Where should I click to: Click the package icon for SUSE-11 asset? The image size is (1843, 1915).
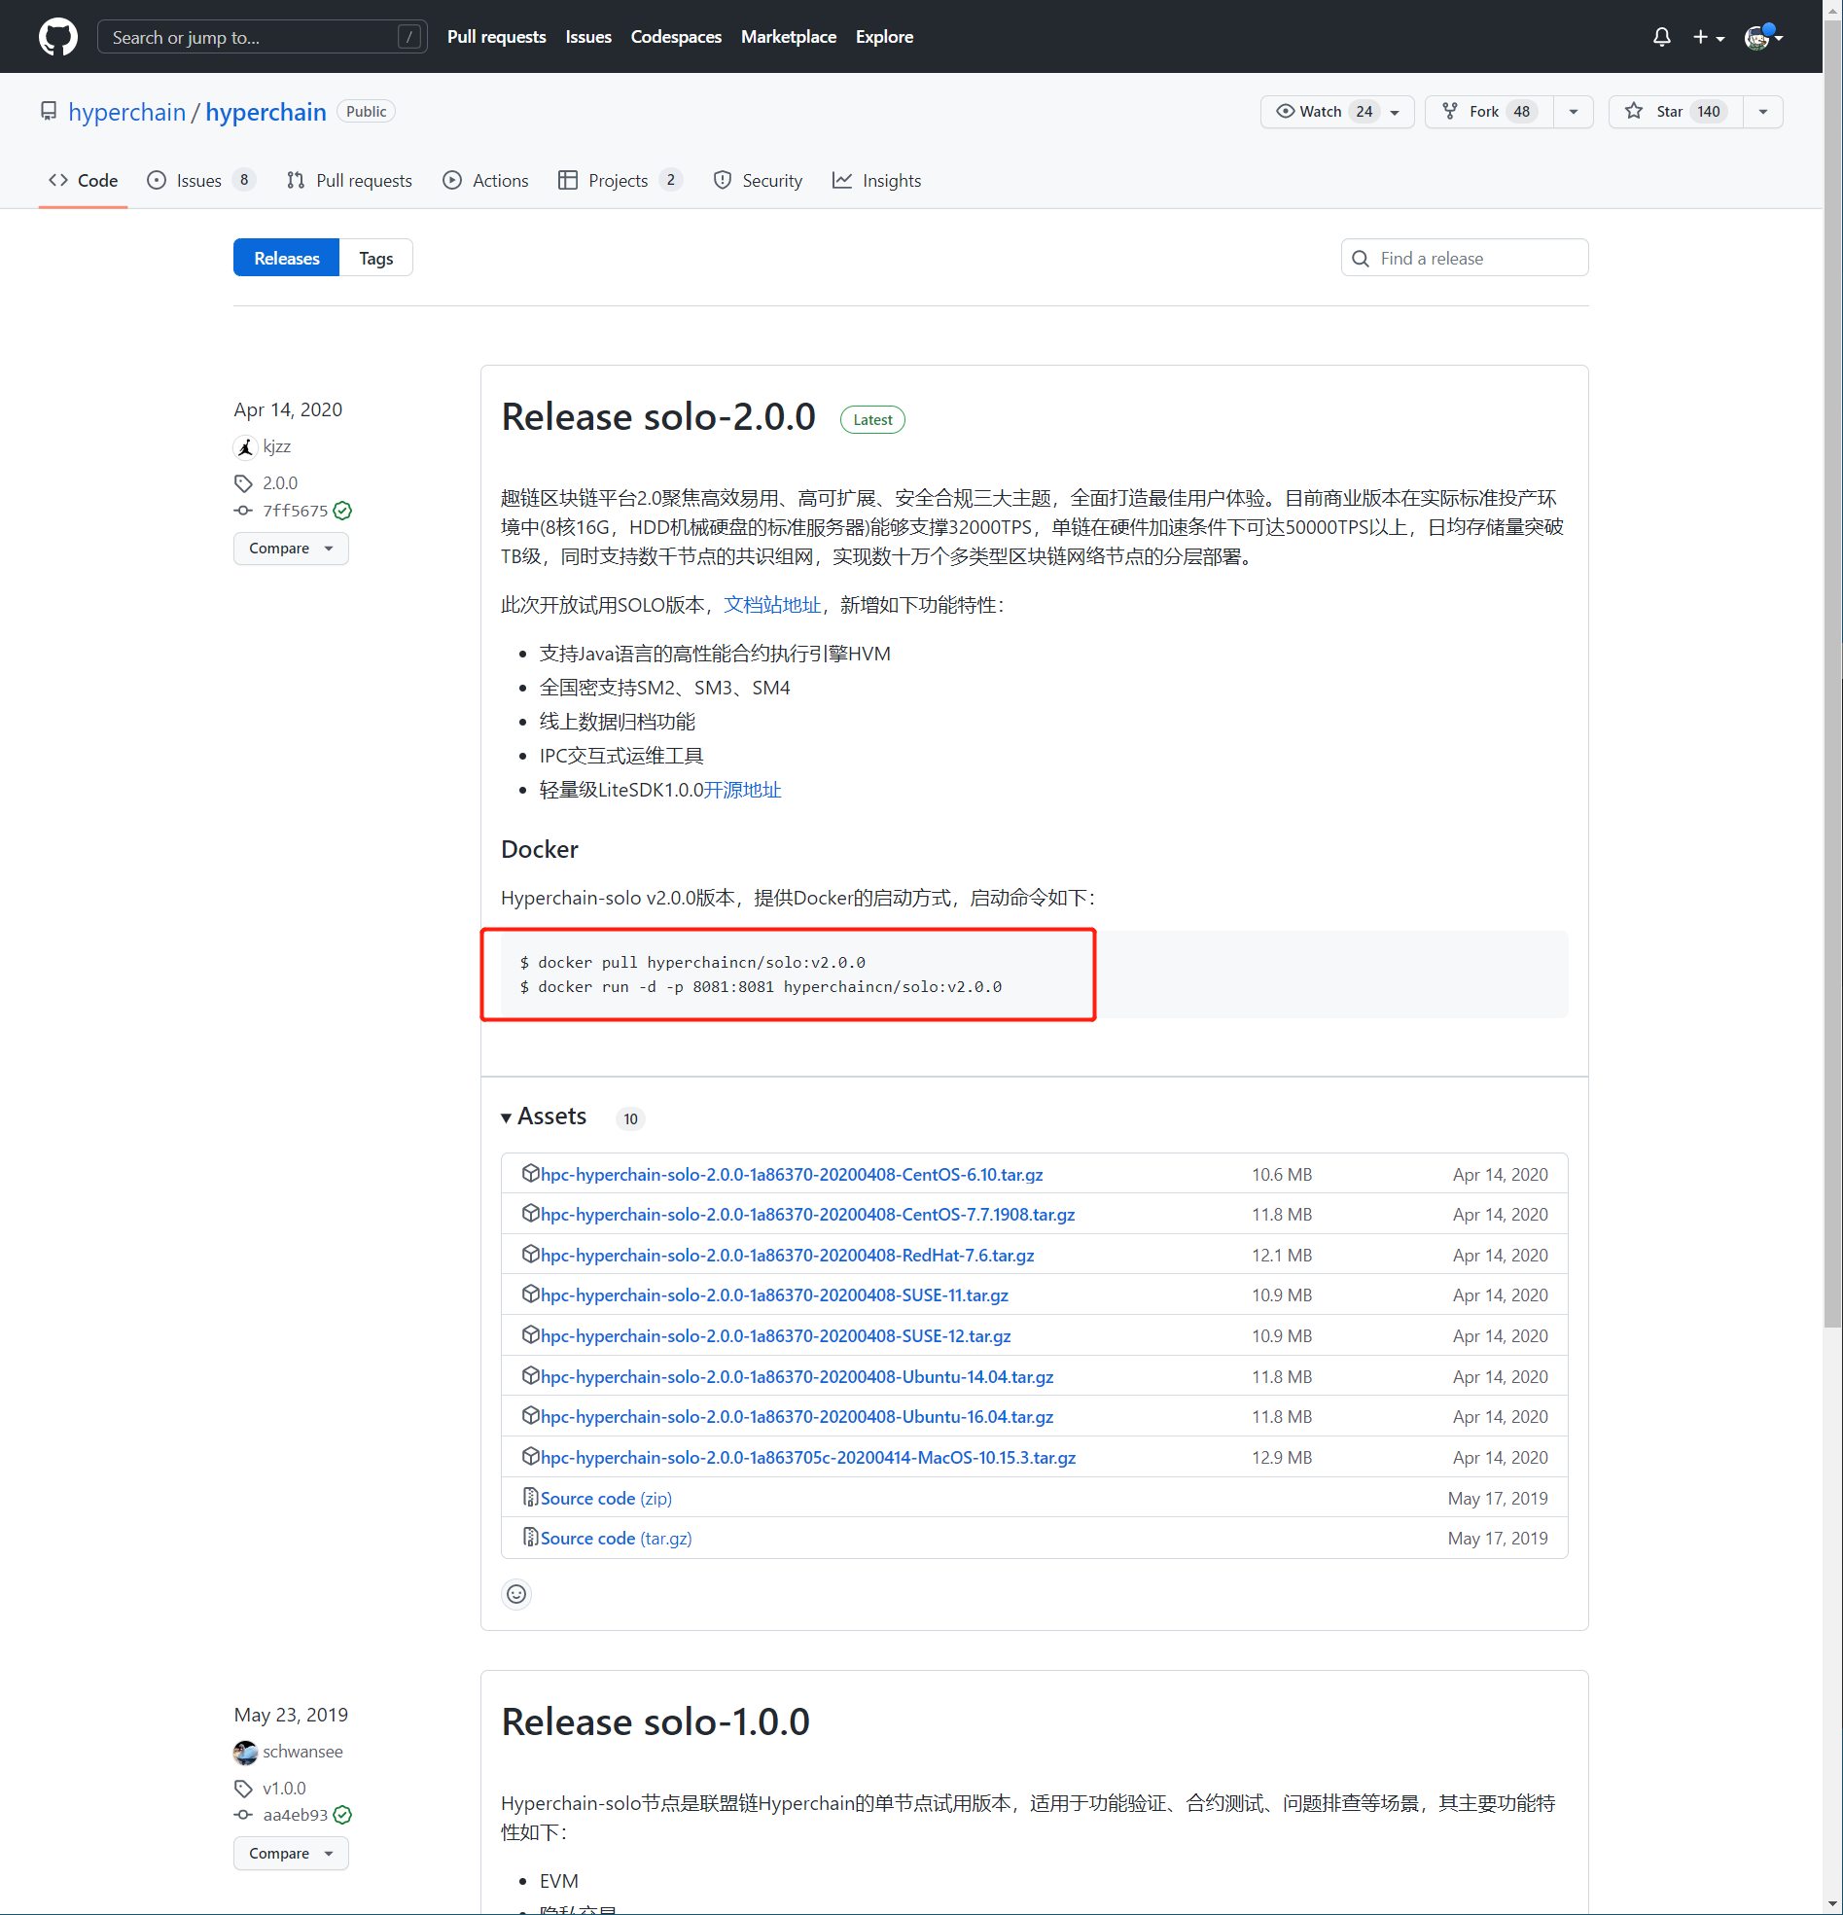[x=531, y=1294]
